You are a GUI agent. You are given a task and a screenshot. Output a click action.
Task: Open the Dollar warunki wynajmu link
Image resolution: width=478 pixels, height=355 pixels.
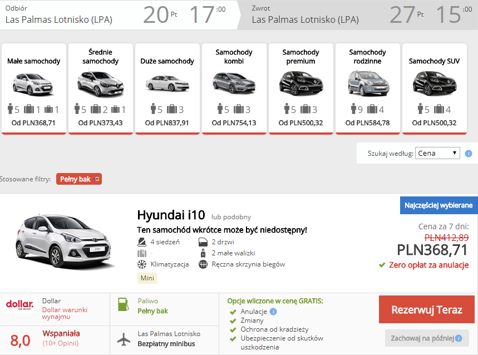point(65,313)
